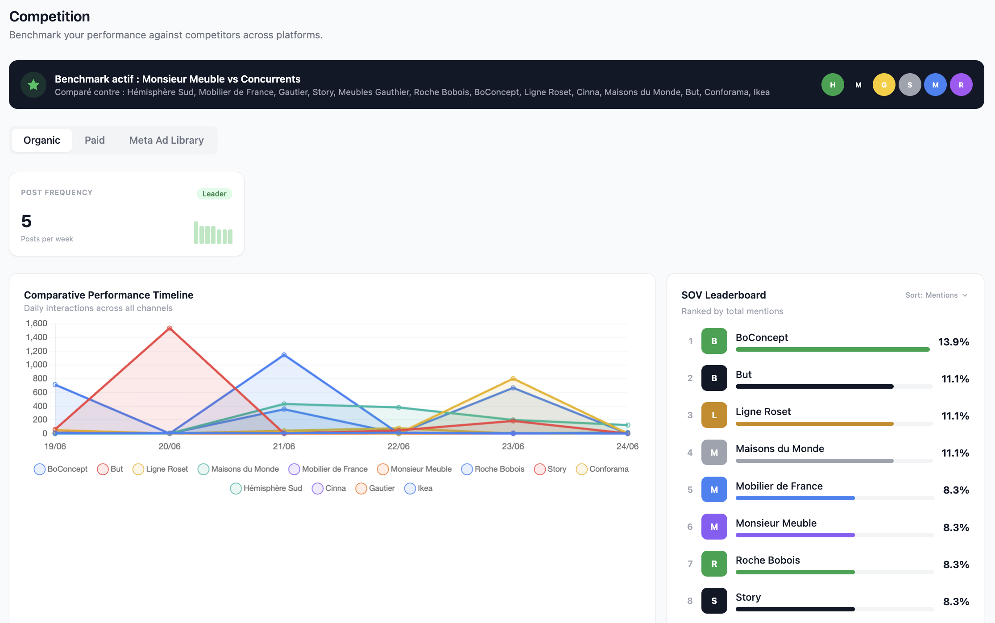Toggle Cinna series in chart legend

329,488
